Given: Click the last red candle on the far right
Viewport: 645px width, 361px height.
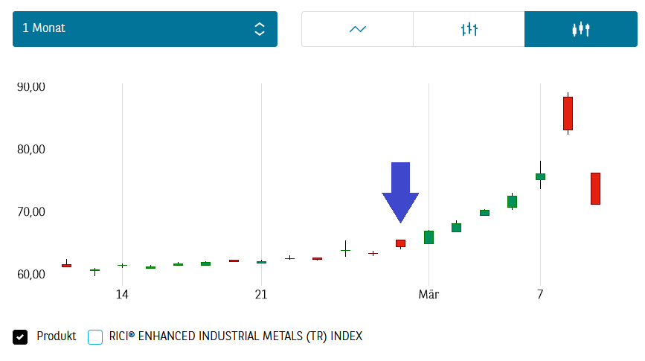Looking at the screenshot, I should click(x=595, y=188).
